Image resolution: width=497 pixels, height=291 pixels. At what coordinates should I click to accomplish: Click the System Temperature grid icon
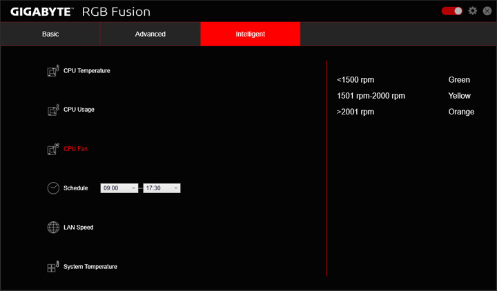coord(53,267)
